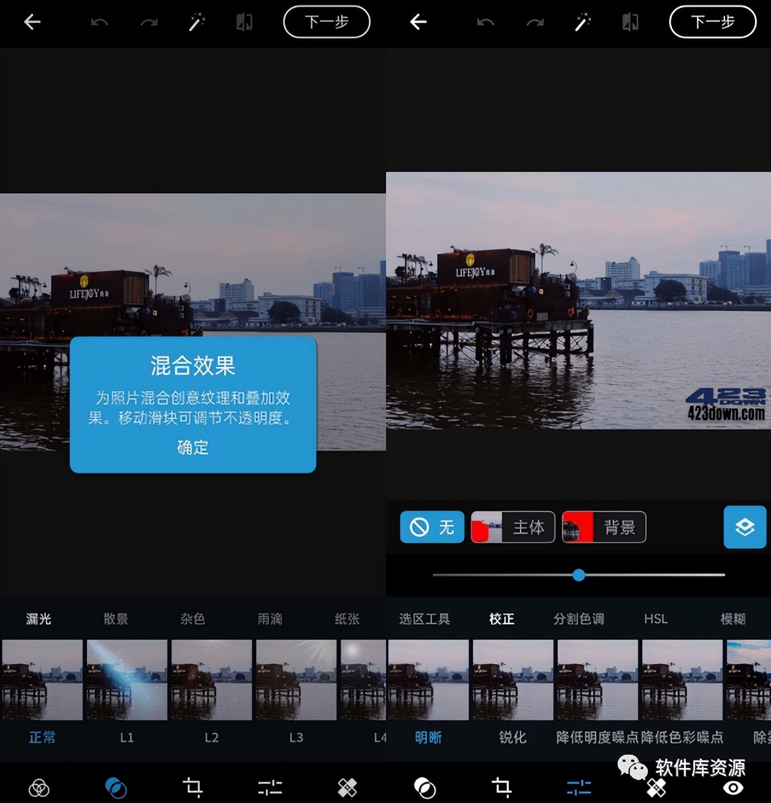Open the crop tool on the 混合效果 screen
The height and width of the screenshot is (803, 771).
click(193, 787)
